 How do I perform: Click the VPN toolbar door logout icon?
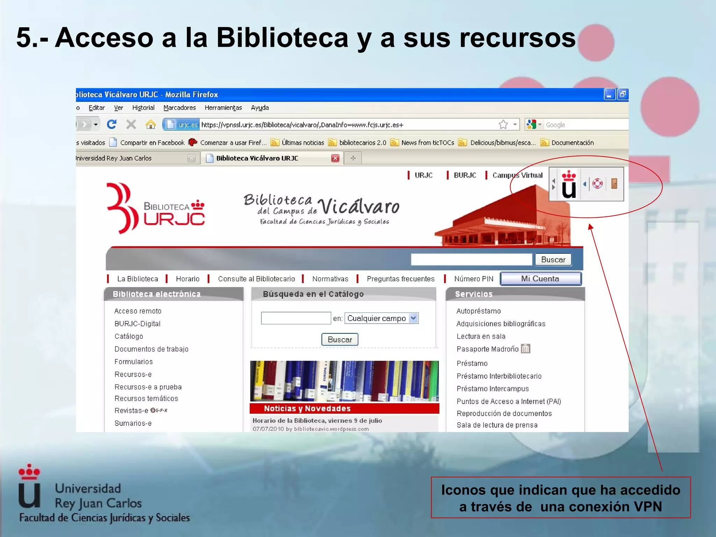614,183
